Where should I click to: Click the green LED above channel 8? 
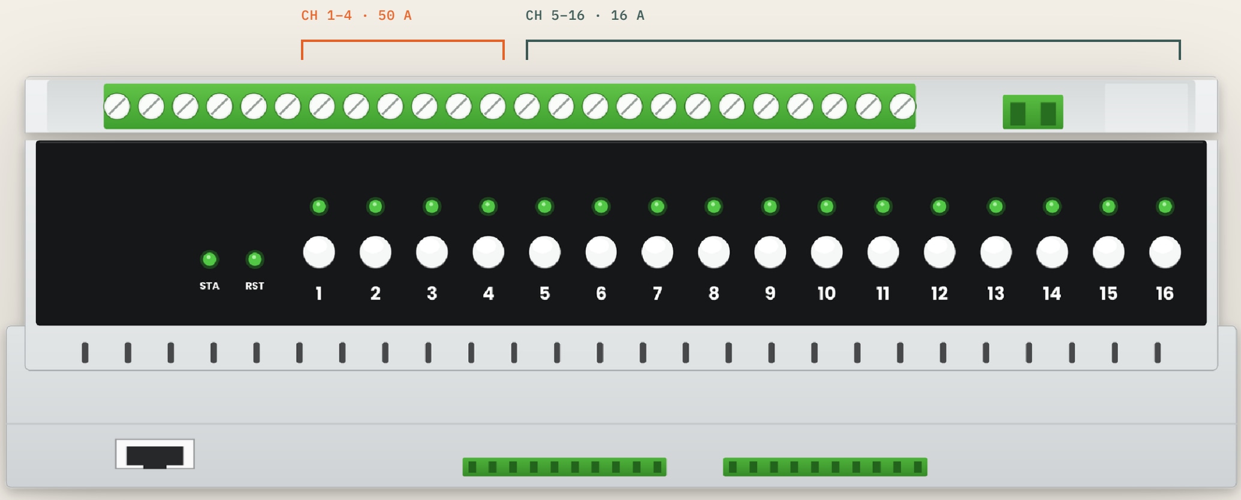click(x=713, y=206)
